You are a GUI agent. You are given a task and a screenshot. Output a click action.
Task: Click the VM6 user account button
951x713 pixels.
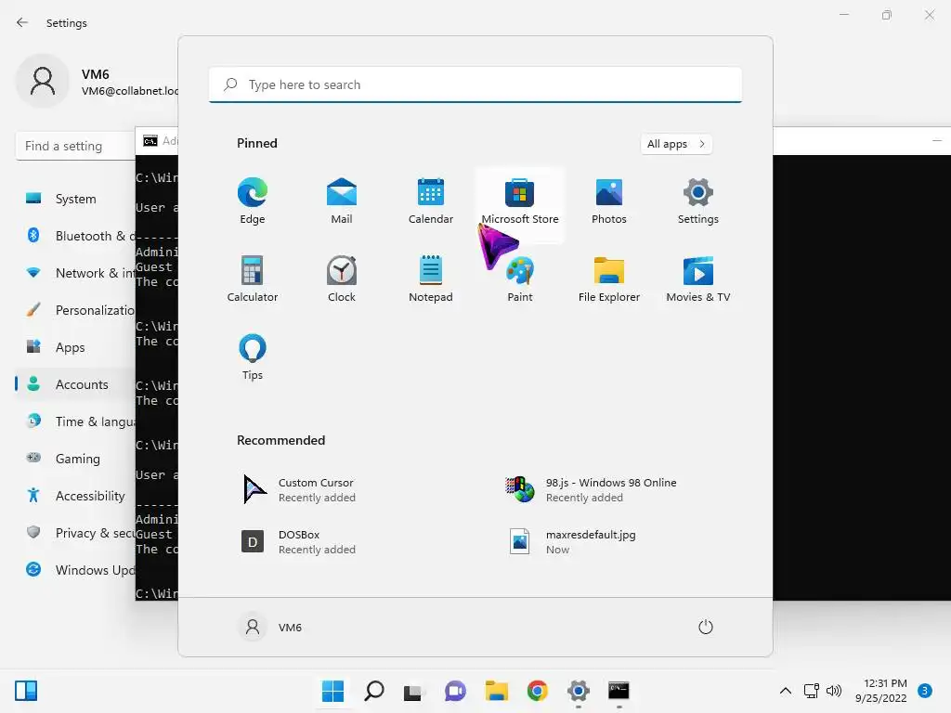tap(270, 627)
